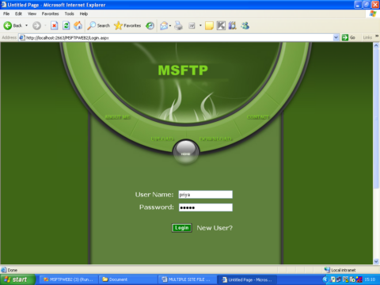Click the yellow Discuss note icon
380x285 pixels.
209,25
